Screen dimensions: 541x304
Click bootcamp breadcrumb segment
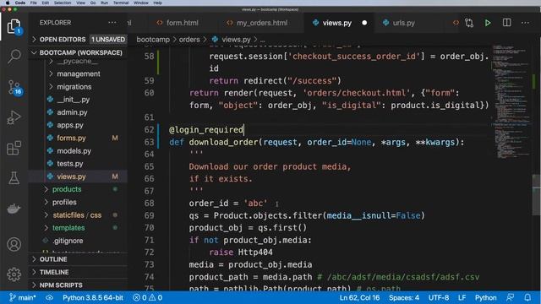[153, 40]
